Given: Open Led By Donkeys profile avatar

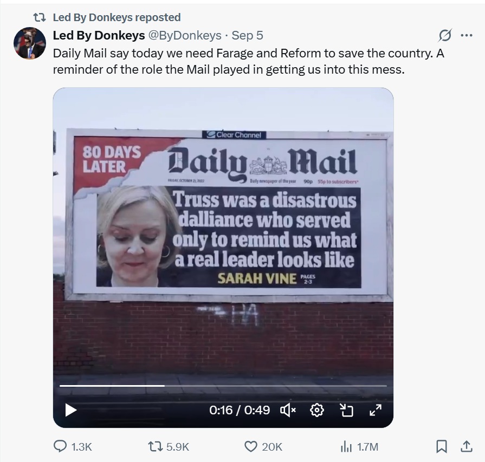Looking at the screenshot, I should pyautogui.click(x=30, y=43).
